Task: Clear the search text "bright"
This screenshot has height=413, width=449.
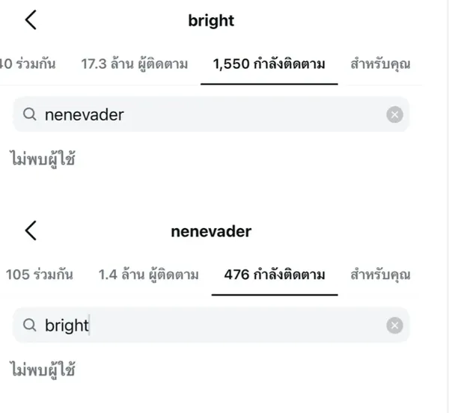Action: pos(394,325)
